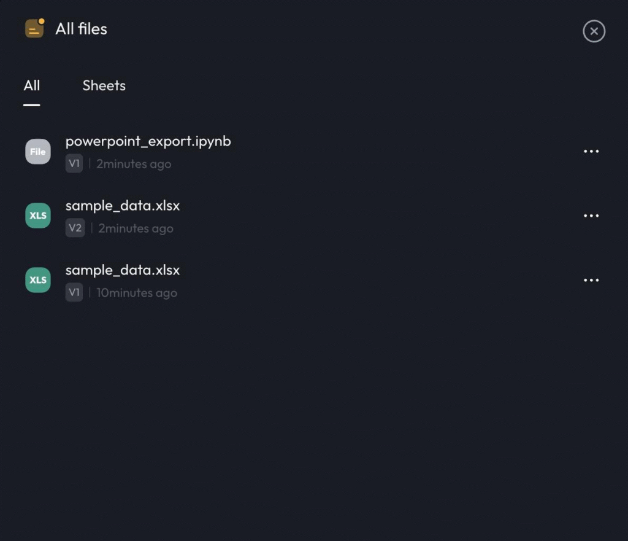Click the All files folder icon in header
Image resolution: width=628 pixels, height=541 pixels.
(34, 28)
